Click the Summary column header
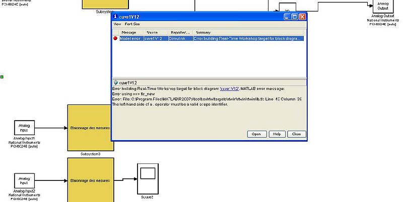Screen dimensions: 403x202 pyautogui.click(x=203, y=32)
